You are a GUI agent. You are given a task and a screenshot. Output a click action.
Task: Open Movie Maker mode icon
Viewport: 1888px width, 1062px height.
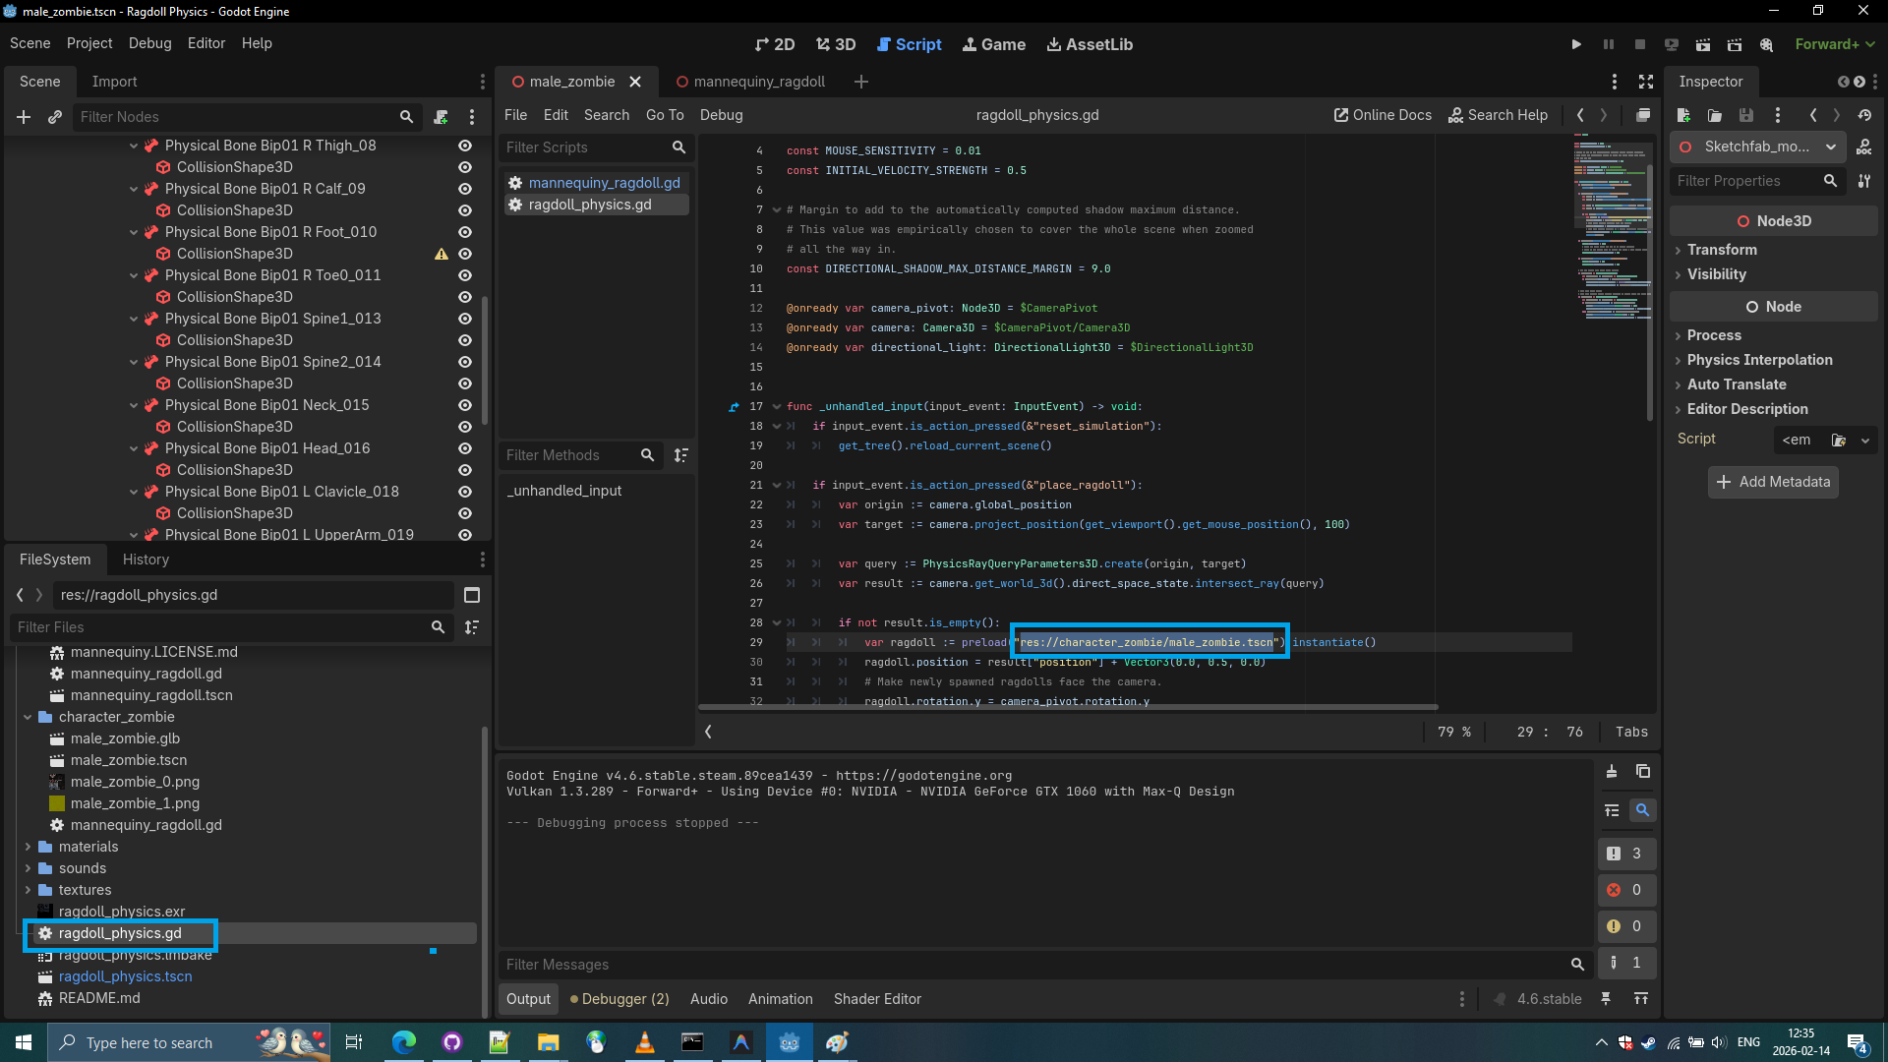[1766, 44]
